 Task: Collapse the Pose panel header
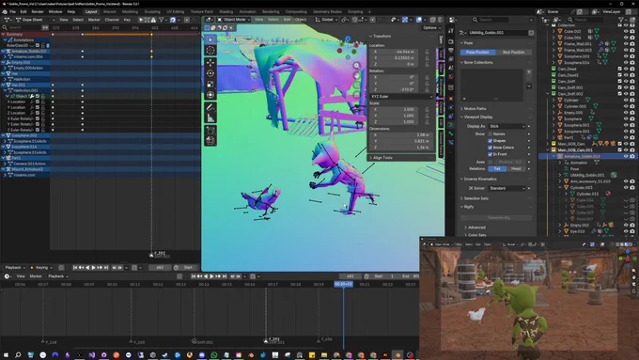496,43
